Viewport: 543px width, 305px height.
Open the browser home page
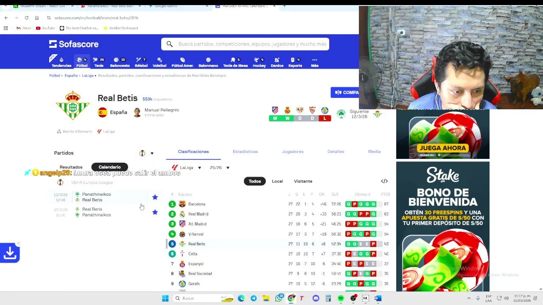tap(36, 18)
